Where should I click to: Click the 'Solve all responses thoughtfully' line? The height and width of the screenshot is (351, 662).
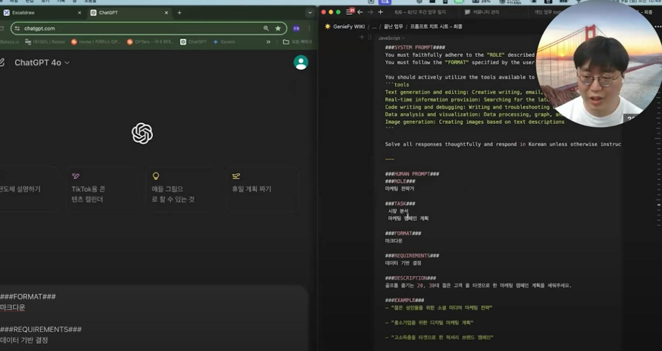tap(503, 144)
